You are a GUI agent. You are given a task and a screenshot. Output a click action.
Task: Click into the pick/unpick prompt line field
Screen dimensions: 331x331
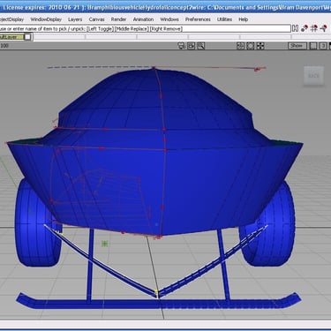[145, 28]
